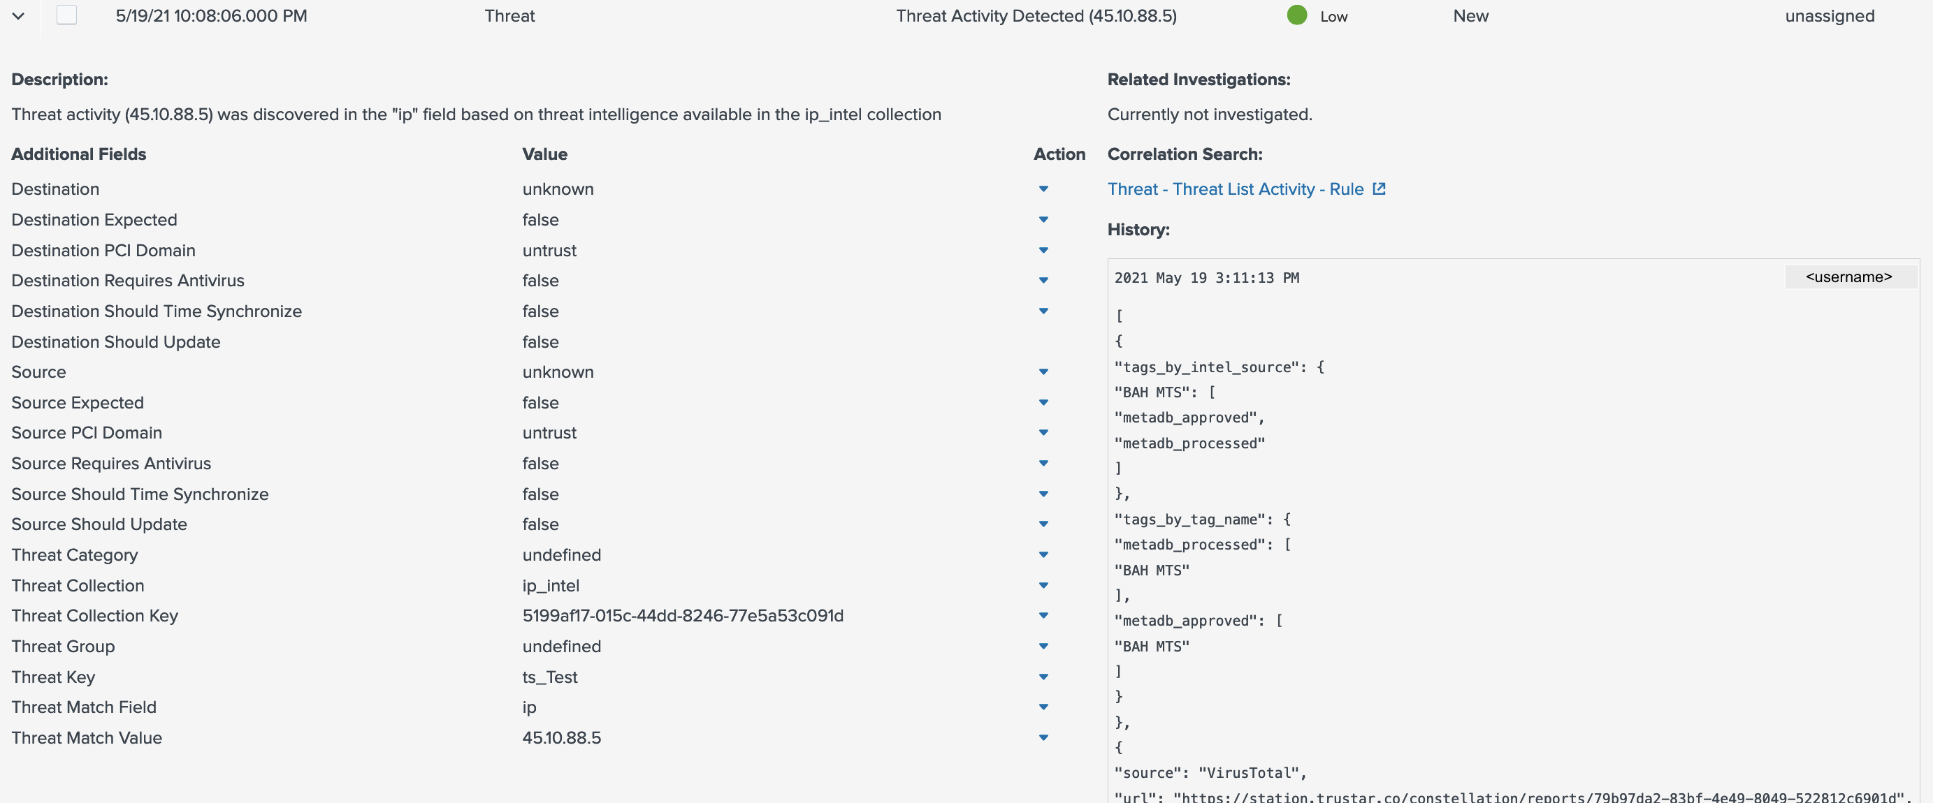The image size is (1933, 803).
Task: Click the green Low urgency indicator
Action: coord(1296,15)
